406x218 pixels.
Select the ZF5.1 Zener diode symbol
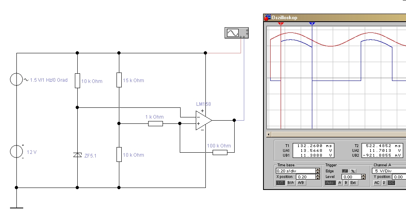pyautogui.click(x=77, y=155)
